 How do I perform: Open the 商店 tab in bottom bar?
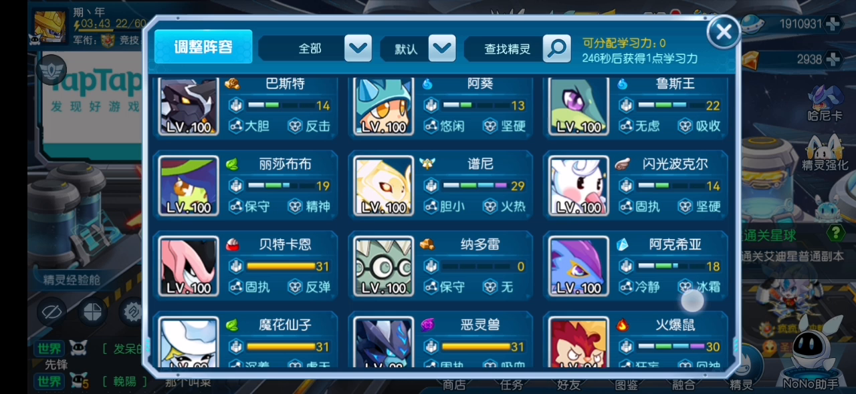tap(454, 385)
